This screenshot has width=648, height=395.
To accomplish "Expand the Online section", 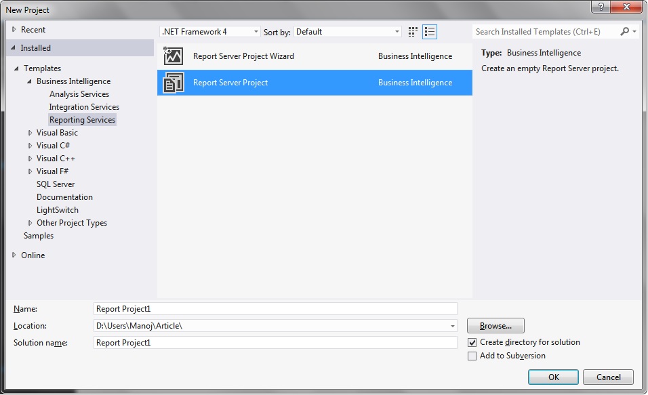I will [14, 255].
